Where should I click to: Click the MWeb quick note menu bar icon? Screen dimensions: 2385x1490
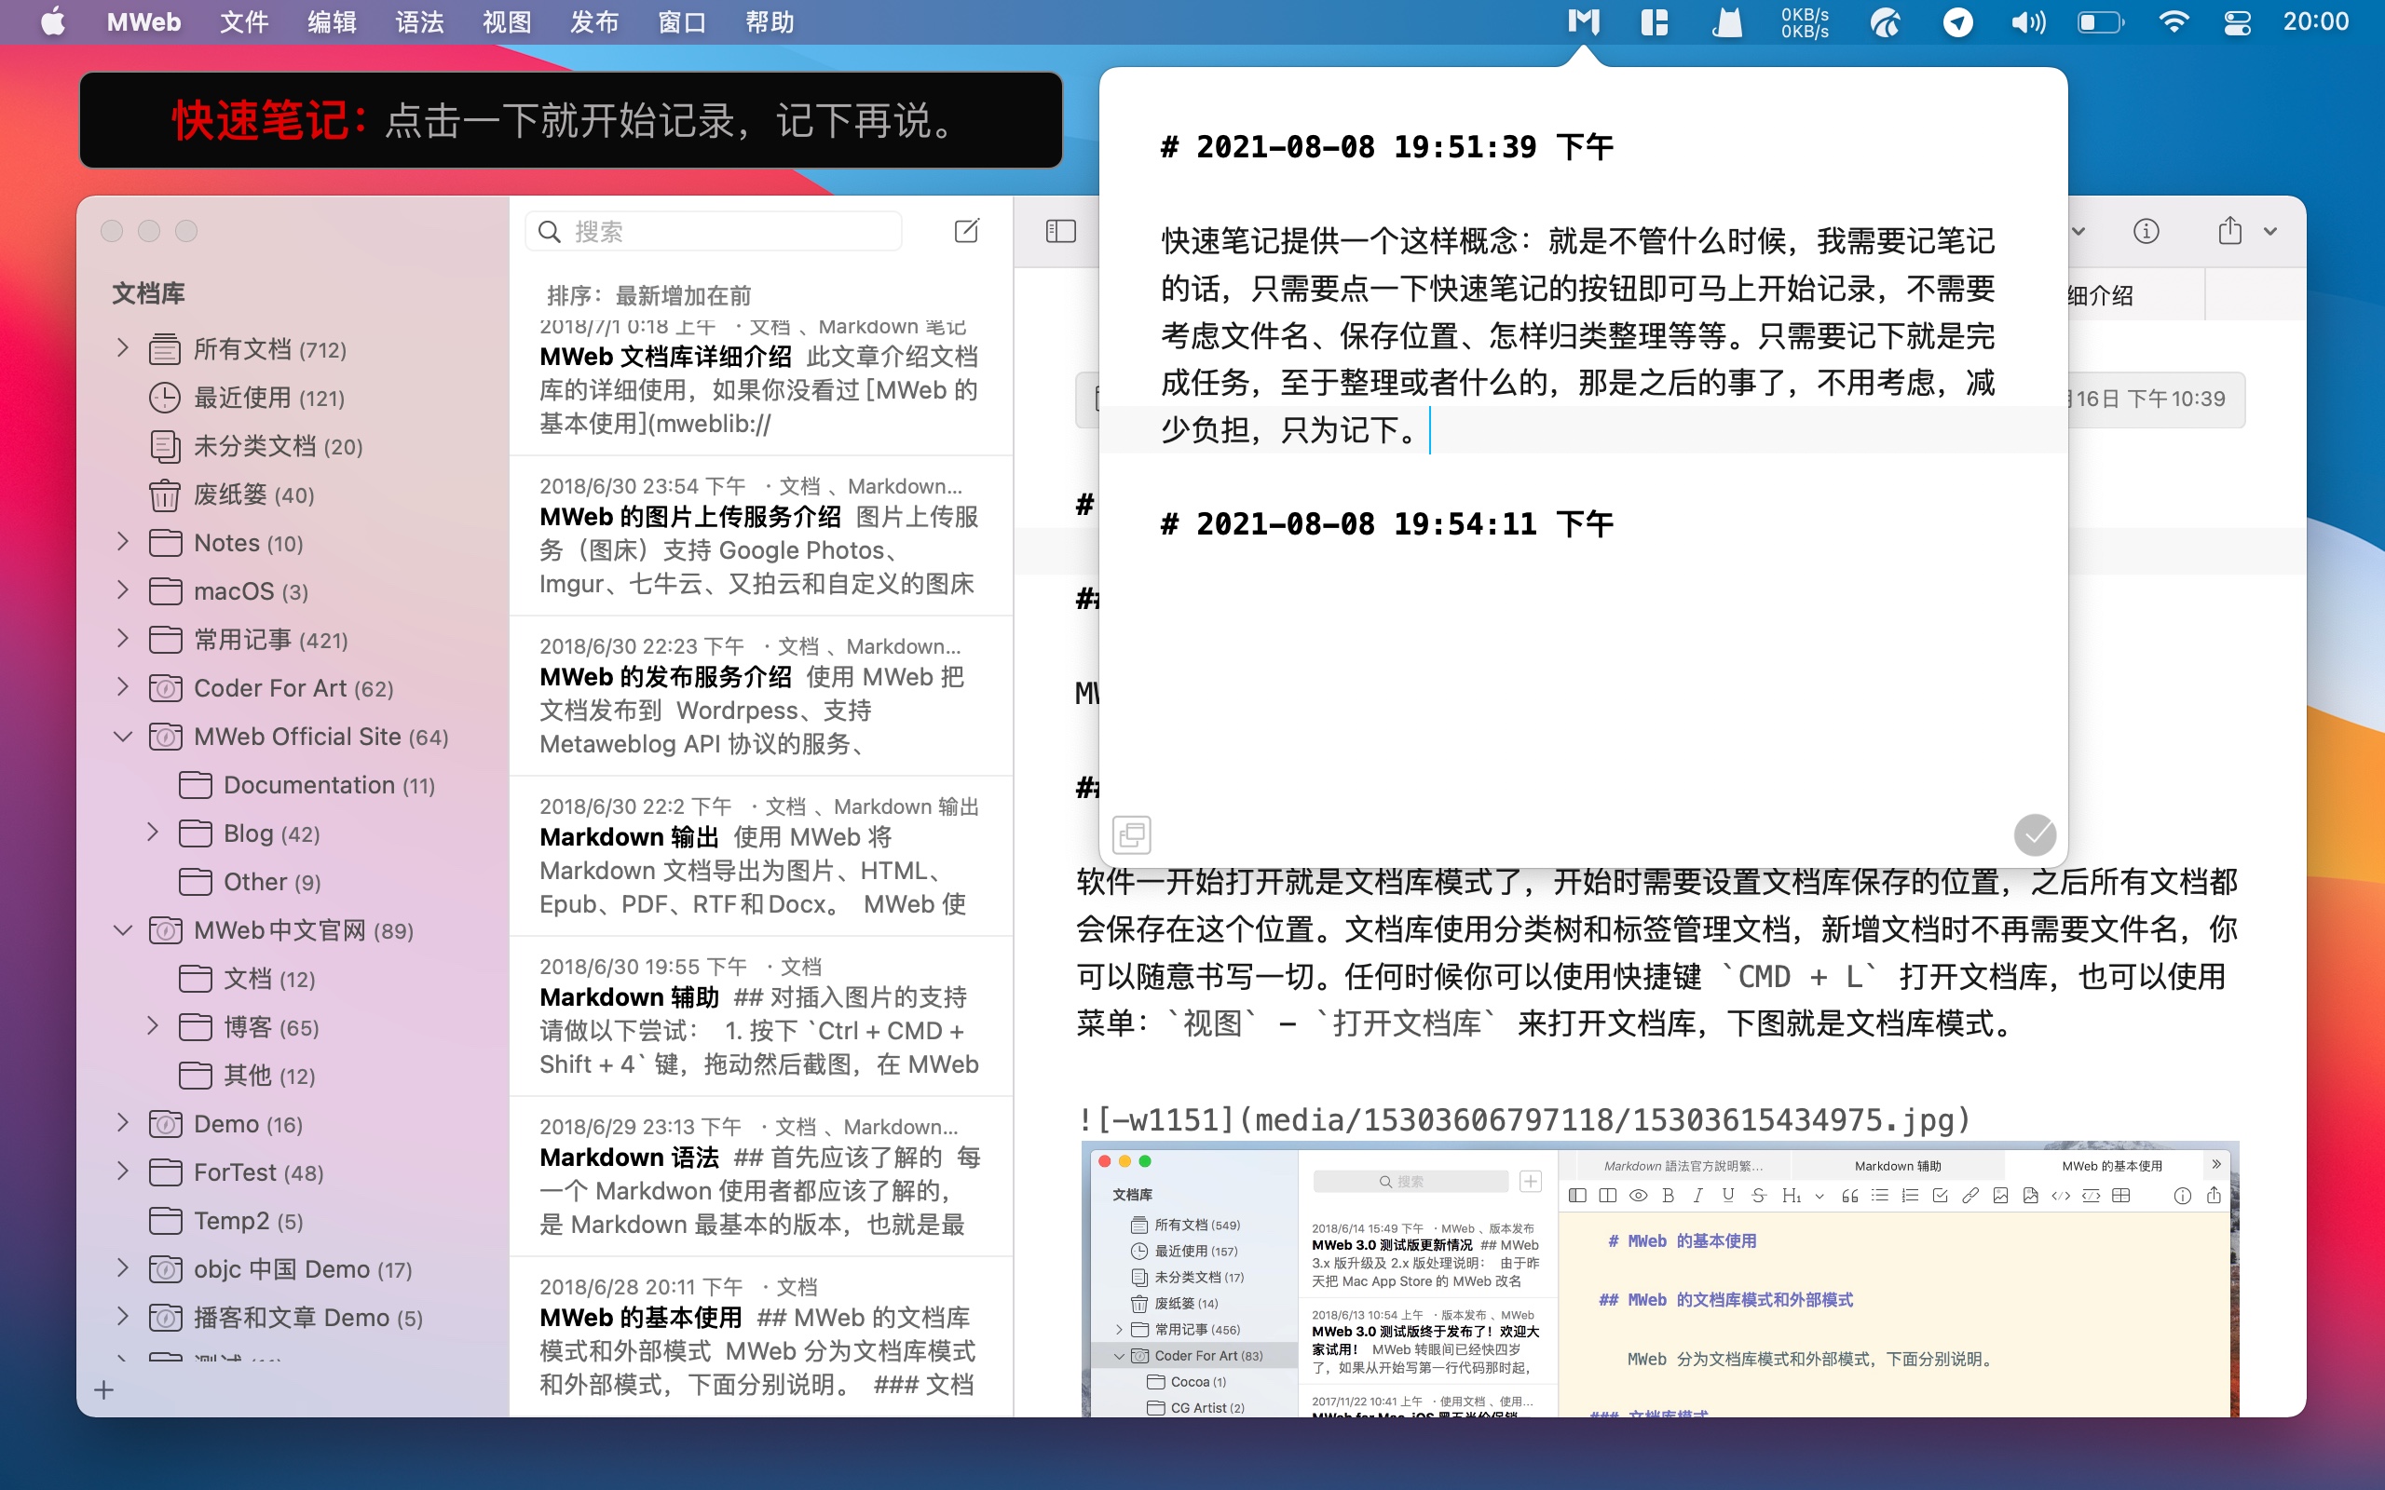[1583, 21]
